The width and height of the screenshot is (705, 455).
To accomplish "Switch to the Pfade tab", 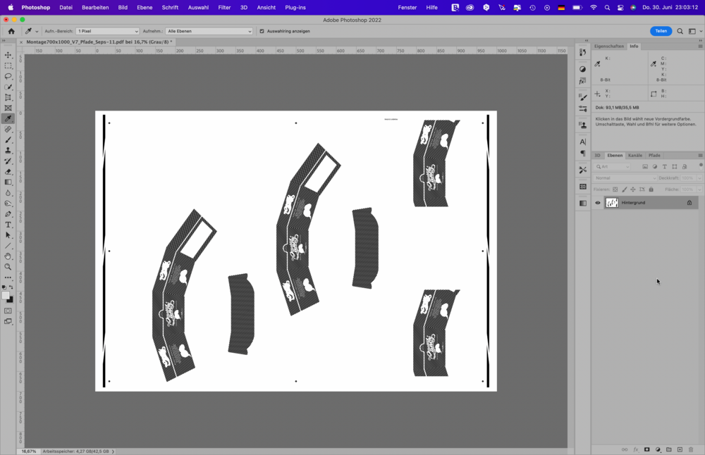I will point(654,156).
